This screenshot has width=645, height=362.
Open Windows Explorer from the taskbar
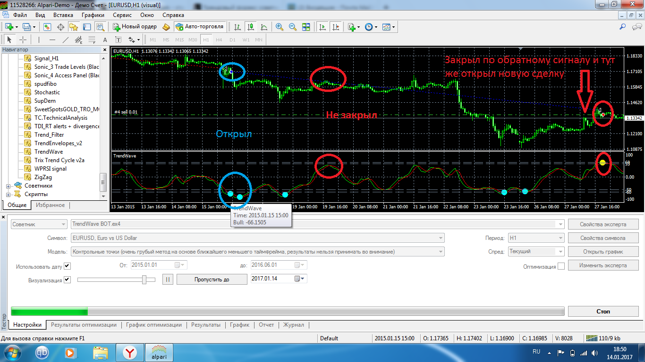click(x=100, y=353)
